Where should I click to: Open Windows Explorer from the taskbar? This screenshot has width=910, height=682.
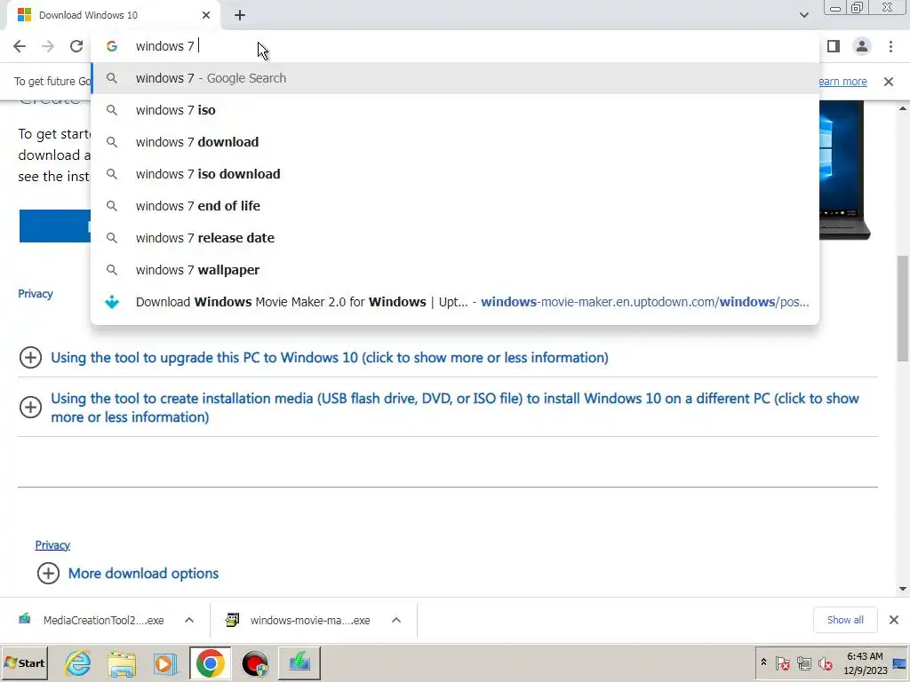pyautogui.click(x=122, y=663)
